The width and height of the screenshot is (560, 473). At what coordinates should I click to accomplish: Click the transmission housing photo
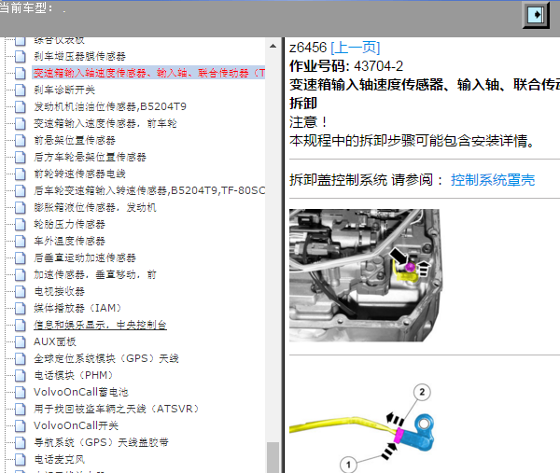[365, 275]
